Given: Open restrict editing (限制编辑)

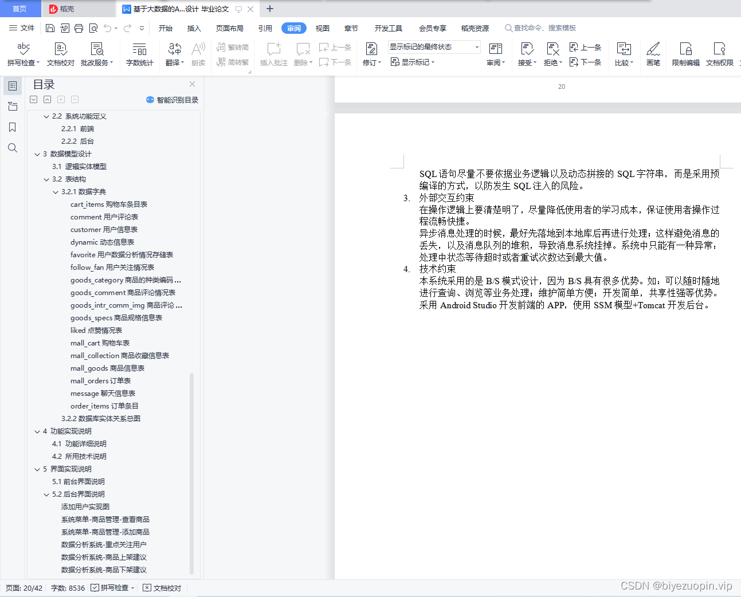Looking at the screenshot, I should [685, 54].
